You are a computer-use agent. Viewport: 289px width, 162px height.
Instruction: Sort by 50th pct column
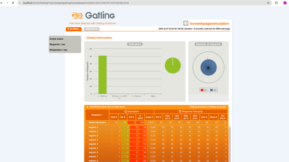[168, 117]
